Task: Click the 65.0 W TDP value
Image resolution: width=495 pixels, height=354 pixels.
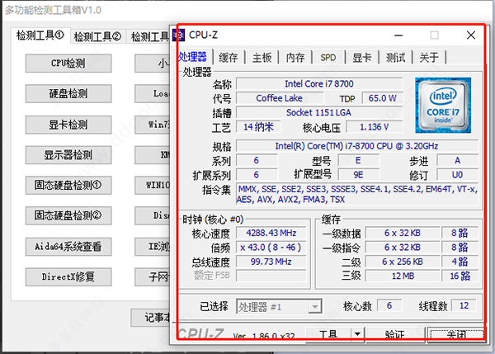Action: pos(382,98)
